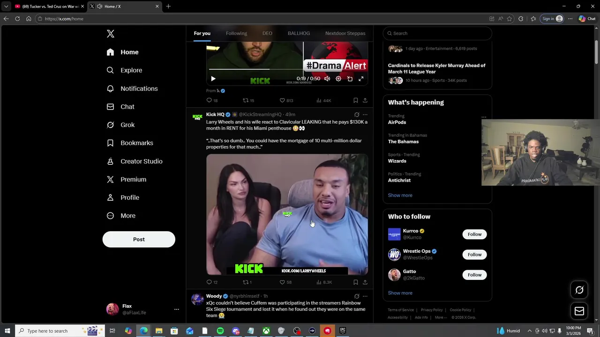Image resolution: width=600 pixels, height=337 pixels.
Task: Follow Kurrco
Action: pos(474,234)
